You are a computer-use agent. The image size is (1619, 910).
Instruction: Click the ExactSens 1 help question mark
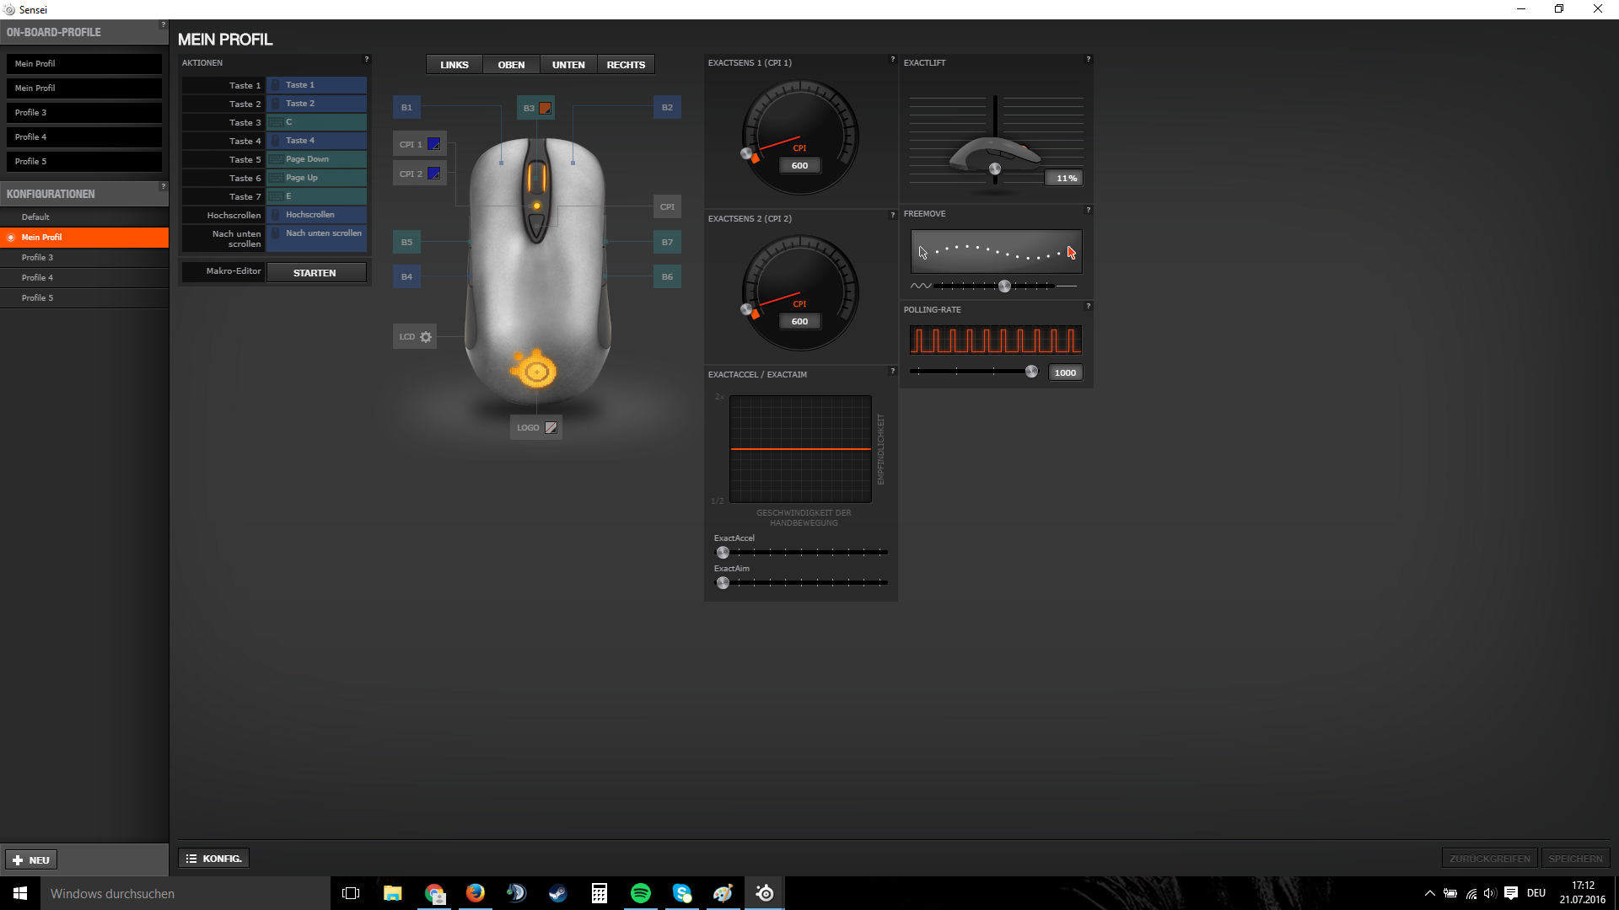coord(892,59)
